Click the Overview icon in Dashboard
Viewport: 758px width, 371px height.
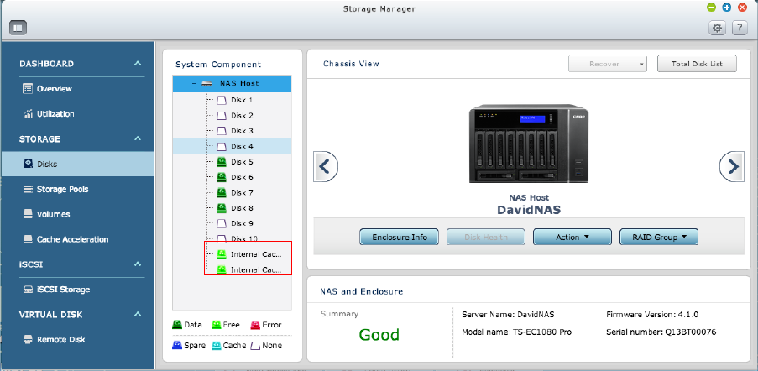click(x=28, y=89)
